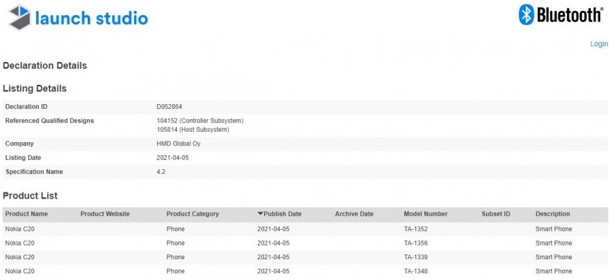Image resolution: width=609 pixels, height=280 pixels.
Task: Click the launch studio cube logo icon
Action: [18, 17]
